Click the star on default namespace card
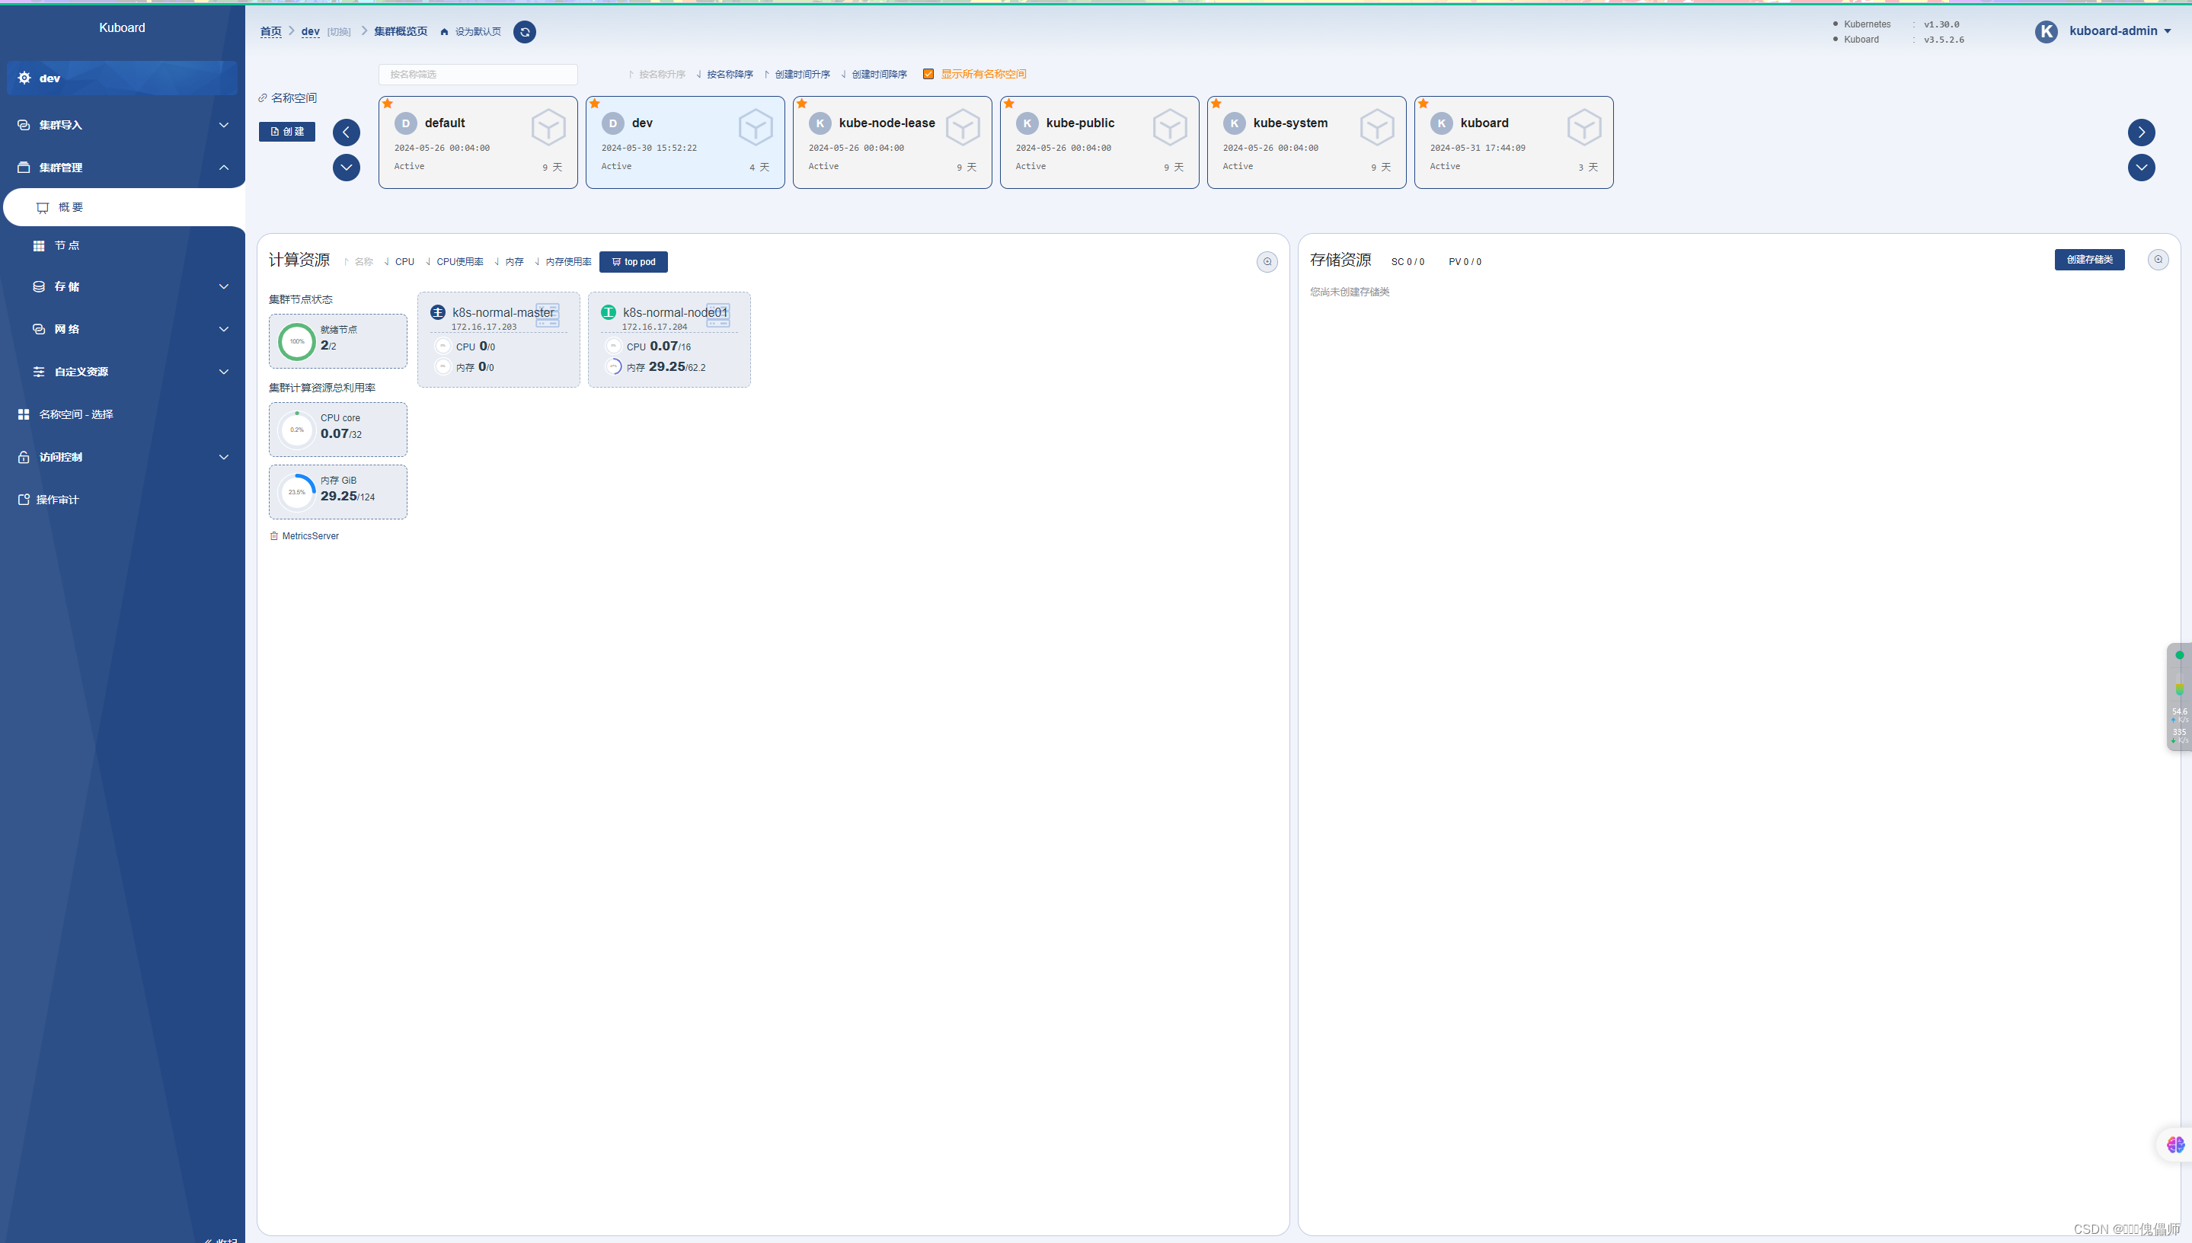This screenshot has height=1243, width=2192. [x=388, y=104]
